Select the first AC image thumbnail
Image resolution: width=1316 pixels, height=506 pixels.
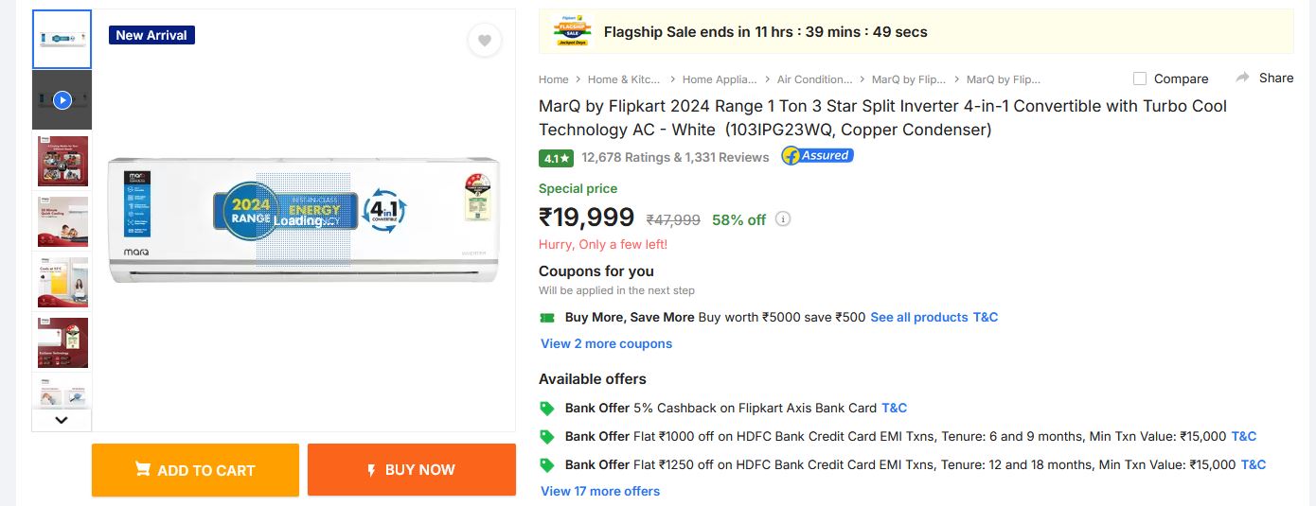pyautogui.click(x=62, y=40)
